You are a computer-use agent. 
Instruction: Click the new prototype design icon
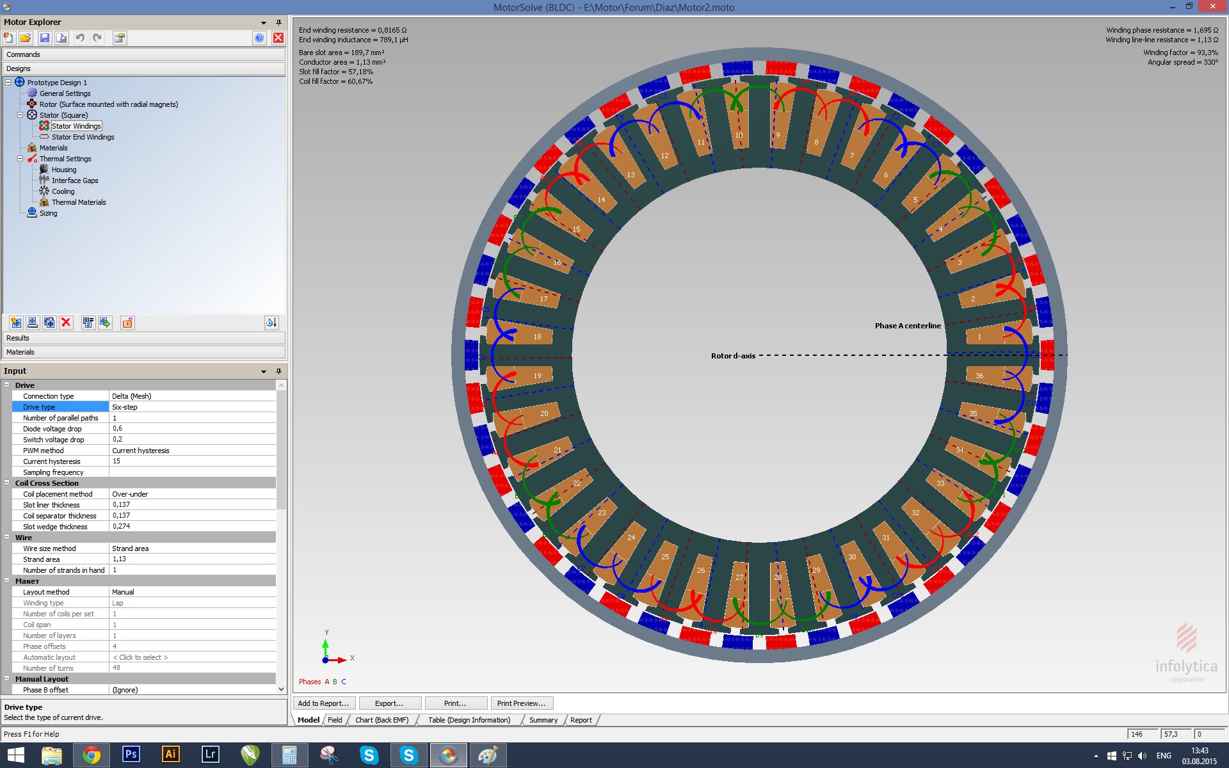coord(16,323)
